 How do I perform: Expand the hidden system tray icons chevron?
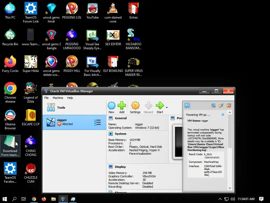point(220,199)
